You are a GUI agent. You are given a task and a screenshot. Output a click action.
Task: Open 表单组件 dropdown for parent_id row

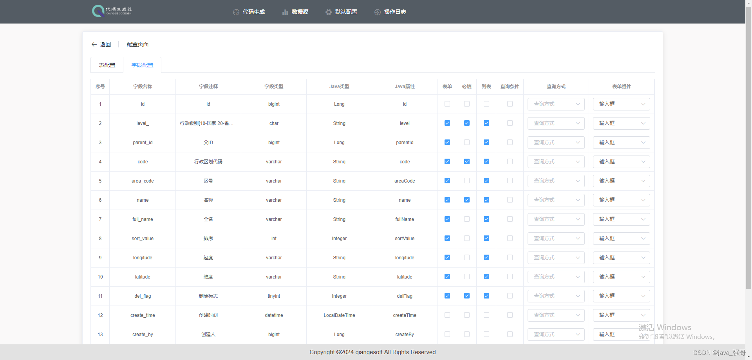622,143
